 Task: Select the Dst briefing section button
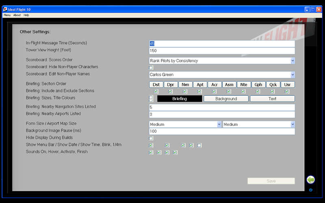[156, 84]
